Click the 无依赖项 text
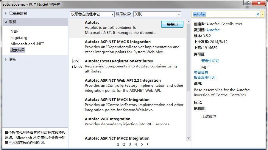Viewport: 268px width, 150px height. point(209,116)
